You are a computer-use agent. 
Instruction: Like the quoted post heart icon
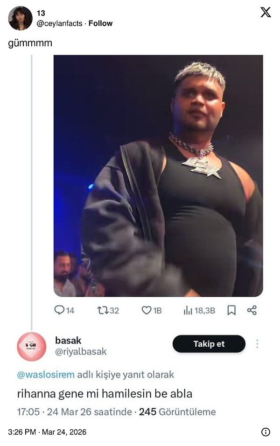coord(147,310)
